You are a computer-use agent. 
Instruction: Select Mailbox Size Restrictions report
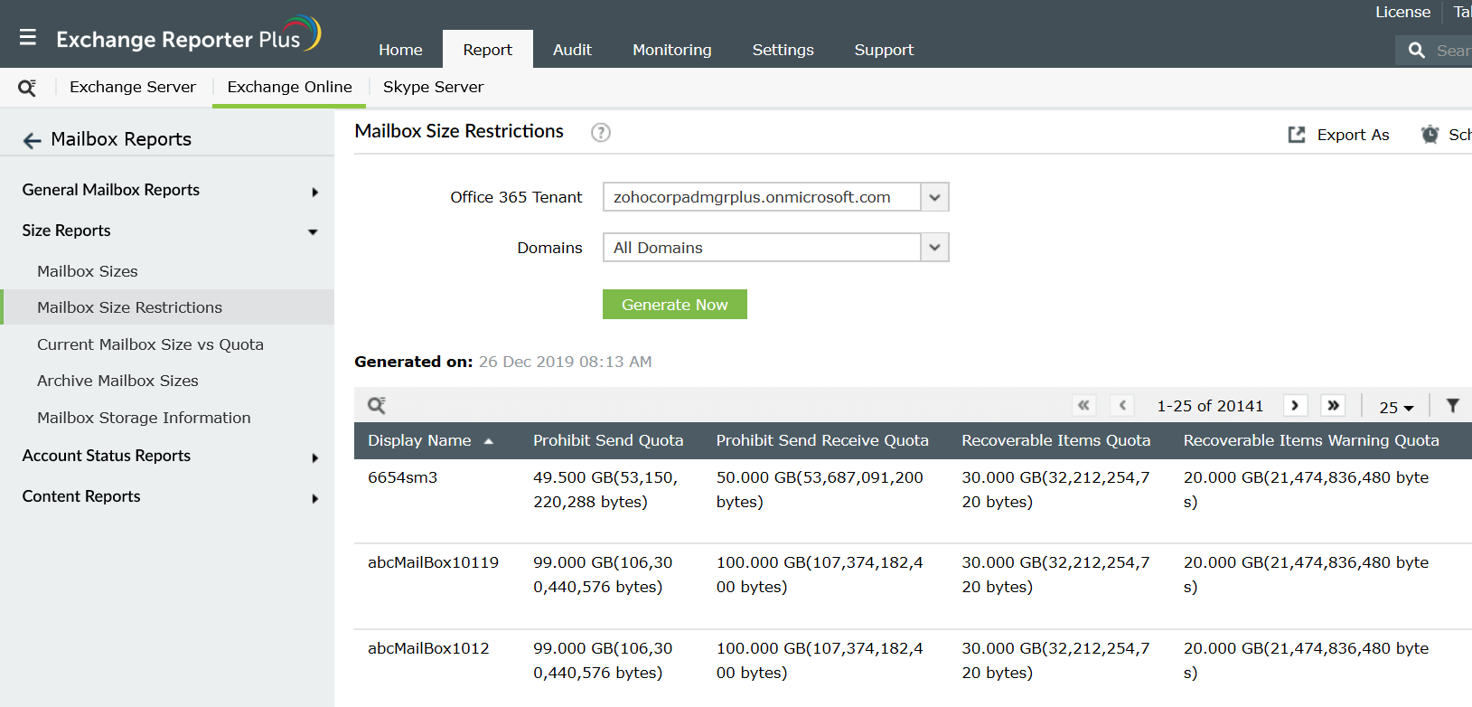[x=167, y=307]
